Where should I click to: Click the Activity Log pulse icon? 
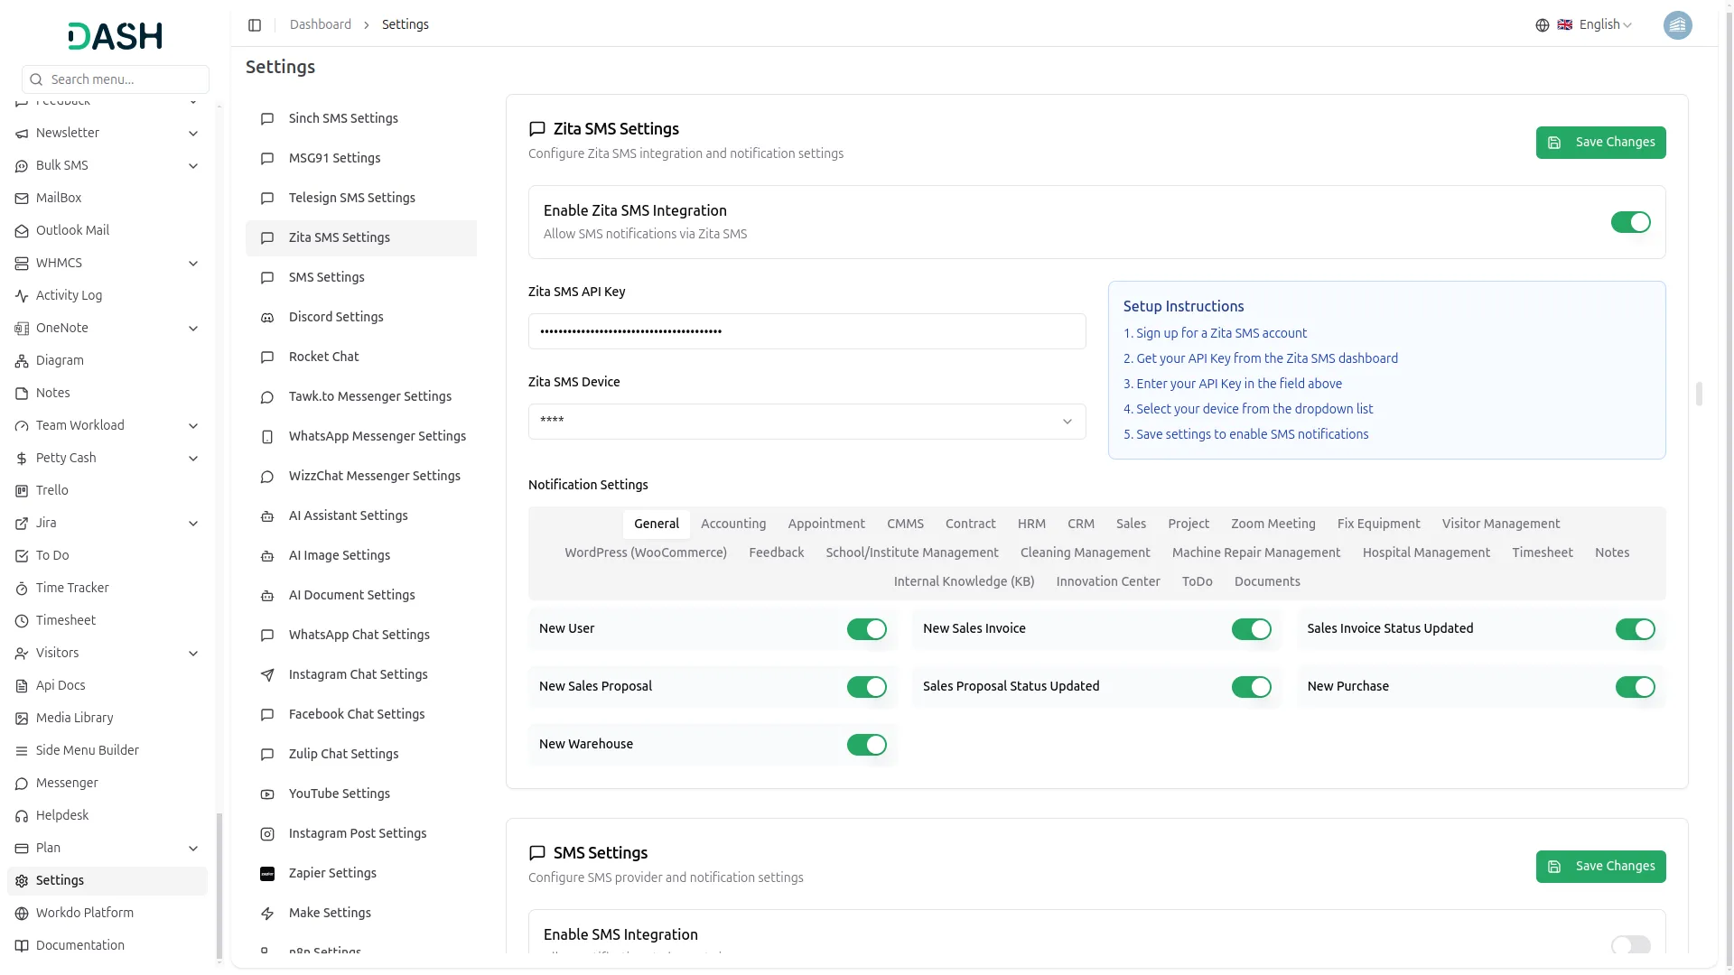22,296
